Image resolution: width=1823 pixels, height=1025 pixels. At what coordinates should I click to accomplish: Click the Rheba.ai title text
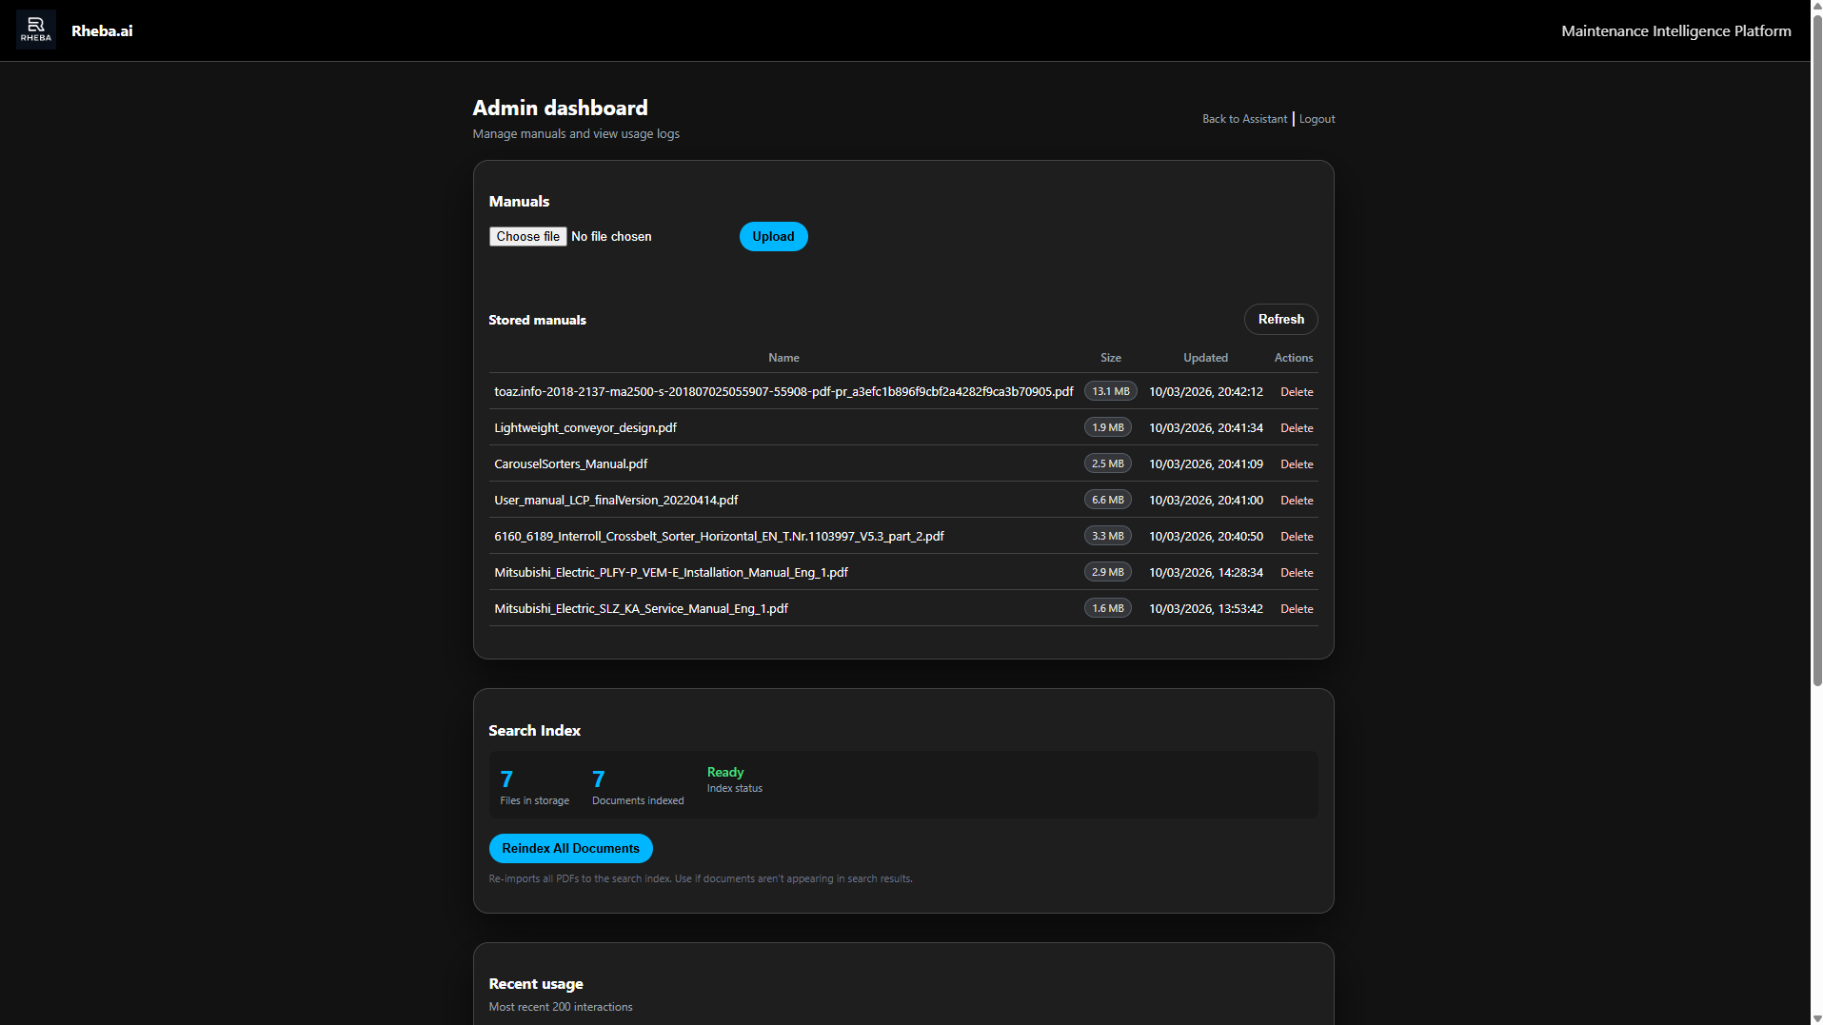coord(102,30)
